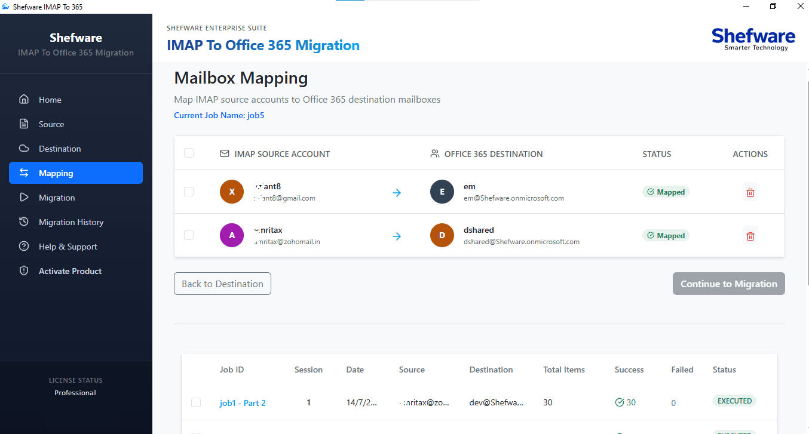Toggle the select-all checkbox in mapping header
The image size is (809, 434).
pyautogui.click(x=189, y=153)
